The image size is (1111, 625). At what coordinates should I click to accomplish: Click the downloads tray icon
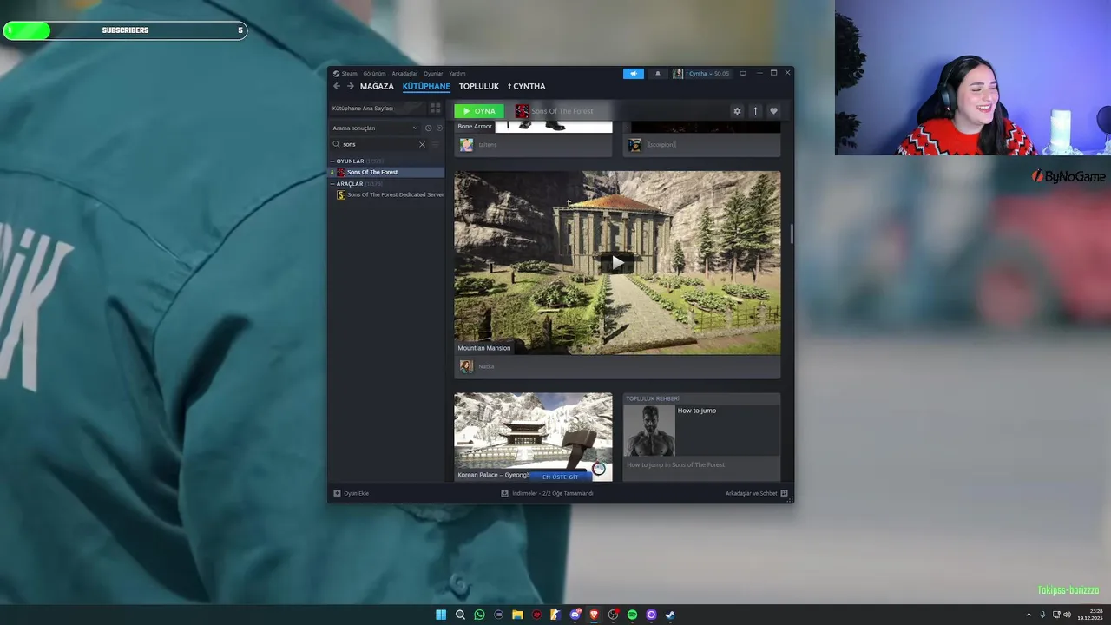coord(504,493)
